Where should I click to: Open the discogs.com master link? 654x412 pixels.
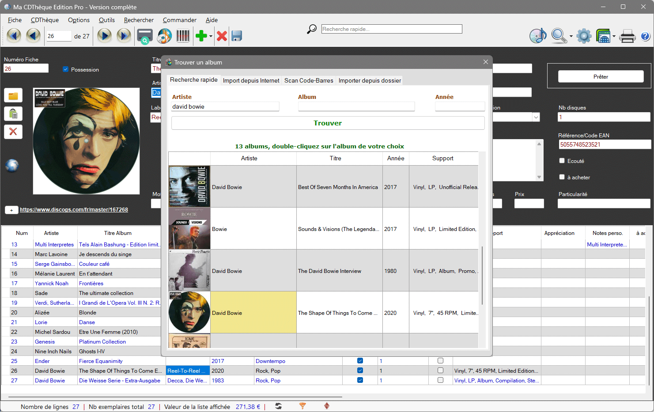pyautogui.click(x=74, y=210)
